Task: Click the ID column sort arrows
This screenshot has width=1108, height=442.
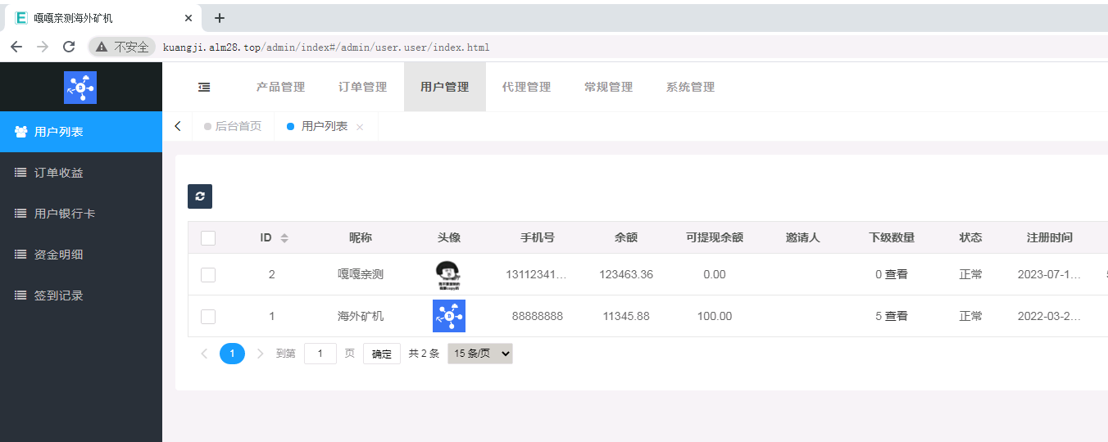Action: [x=284, y=238]
